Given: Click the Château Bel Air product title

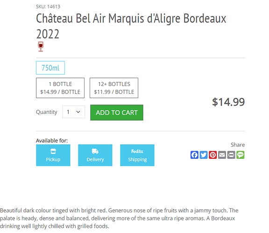Looking at the screenshot, I should coord(131,26).
